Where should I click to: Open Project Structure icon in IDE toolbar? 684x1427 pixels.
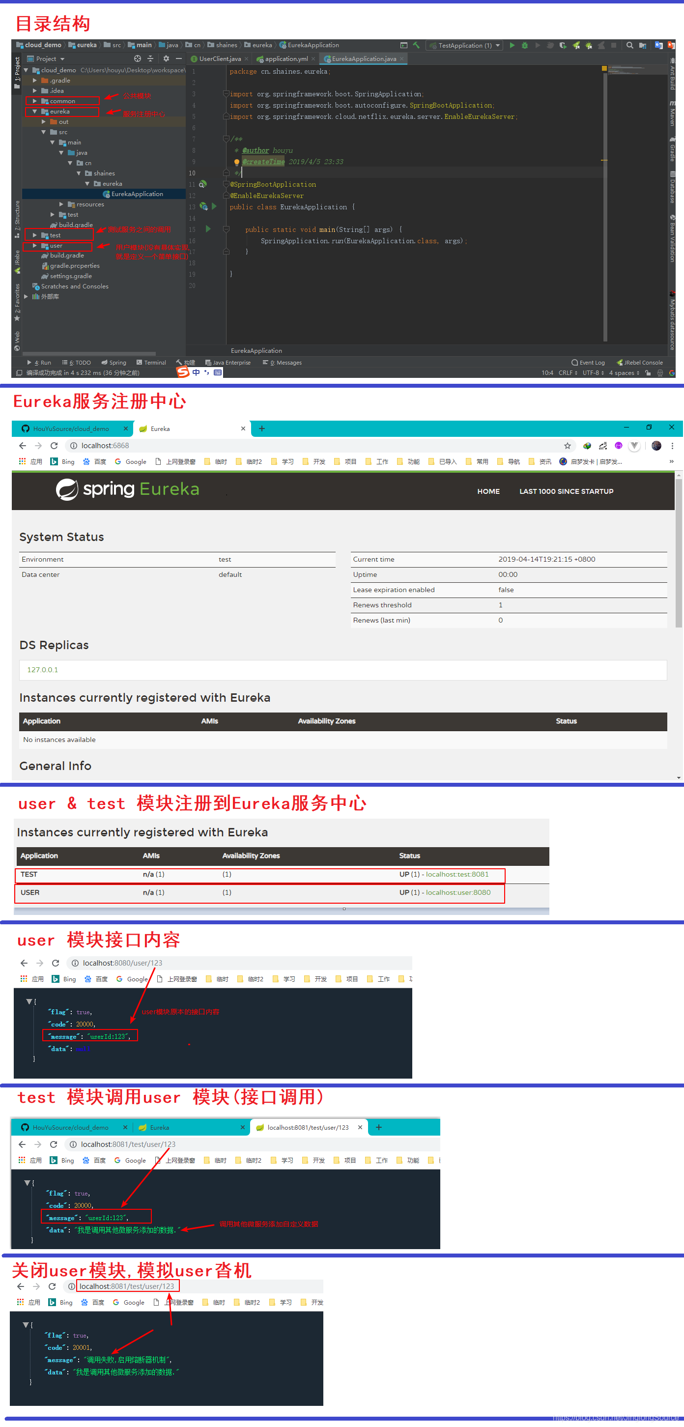(642, 45)
